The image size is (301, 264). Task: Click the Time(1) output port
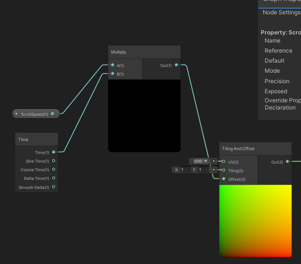click(x=54, y=152)
